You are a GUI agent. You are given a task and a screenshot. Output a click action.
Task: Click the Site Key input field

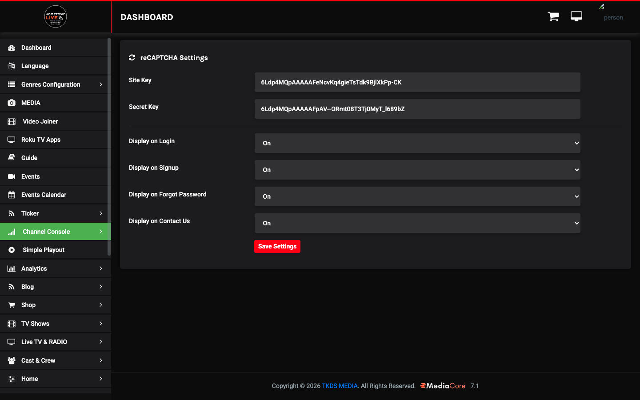417,82
